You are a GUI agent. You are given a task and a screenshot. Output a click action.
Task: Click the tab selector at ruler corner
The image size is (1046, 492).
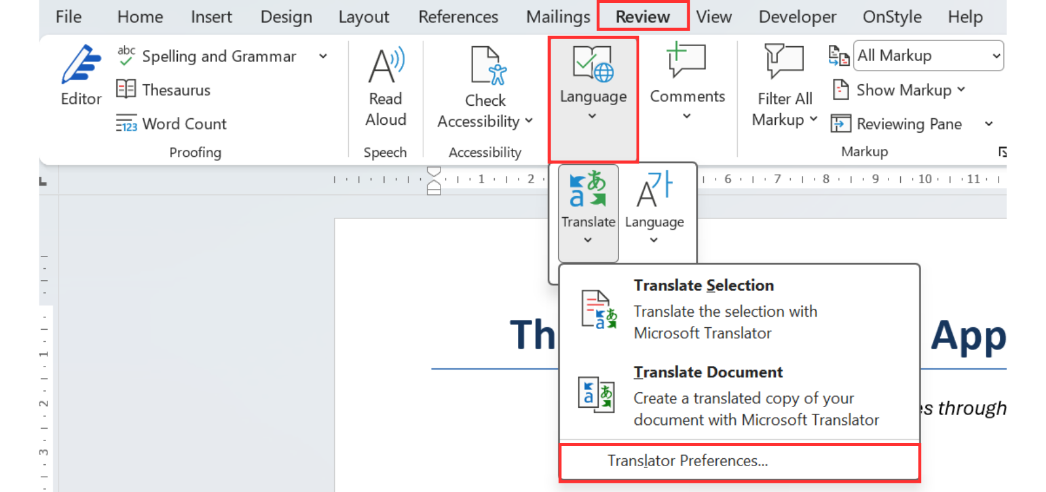click(43, 181)
